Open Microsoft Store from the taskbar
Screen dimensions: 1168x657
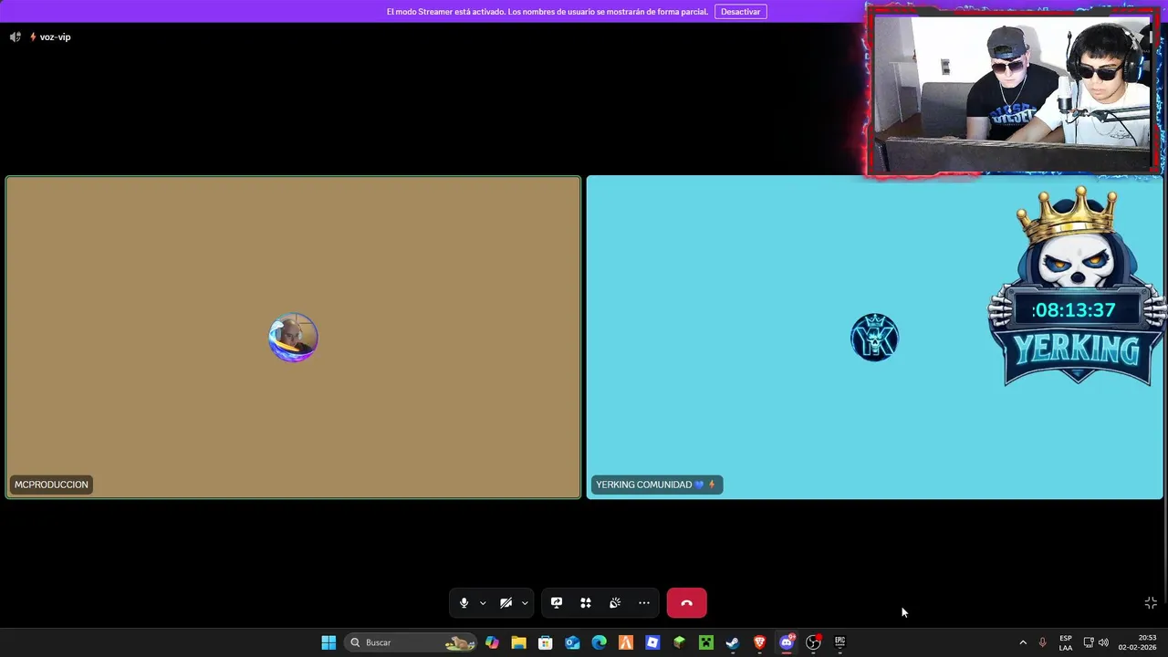(x=545, y=642)
